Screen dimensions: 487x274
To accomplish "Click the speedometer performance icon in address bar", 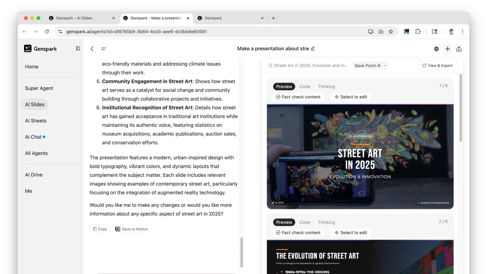I will 381,32.
